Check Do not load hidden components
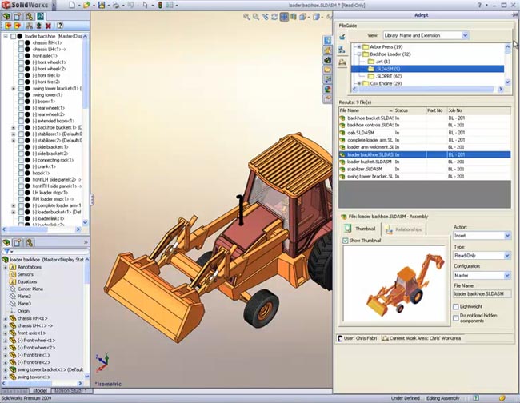This screenshot has height=403, width=520. (x=456, y=318)
